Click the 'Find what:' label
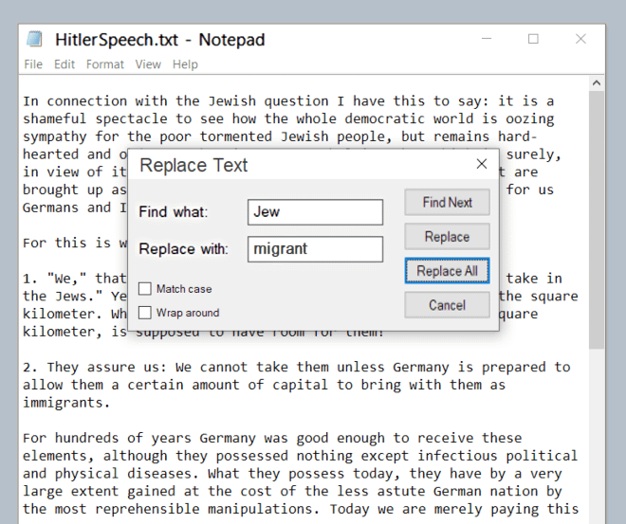Screen dimensions: 626x524 [174, 211]
